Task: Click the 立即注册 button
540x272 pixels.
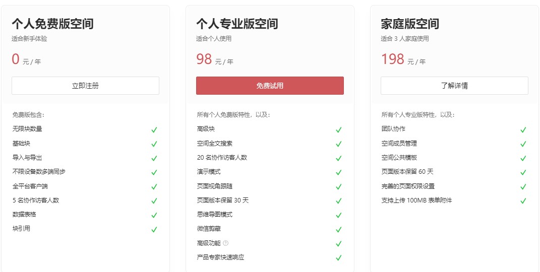Action: (85, 86)
